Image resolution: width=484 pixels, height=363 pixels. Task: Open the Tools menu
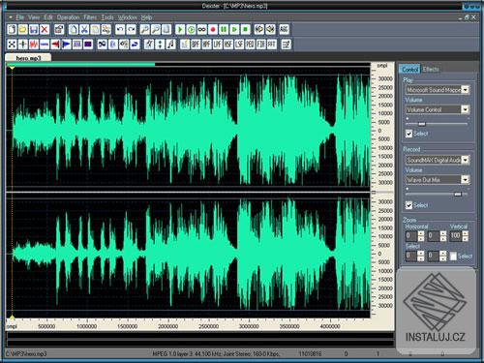point(107,17)
